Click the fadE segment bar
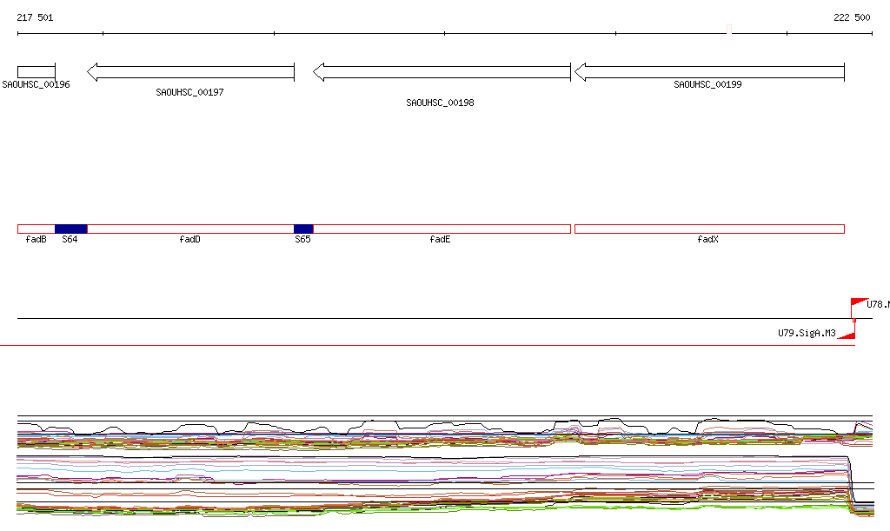This screenshot has width=890, height=531. [x=442, y=229]
